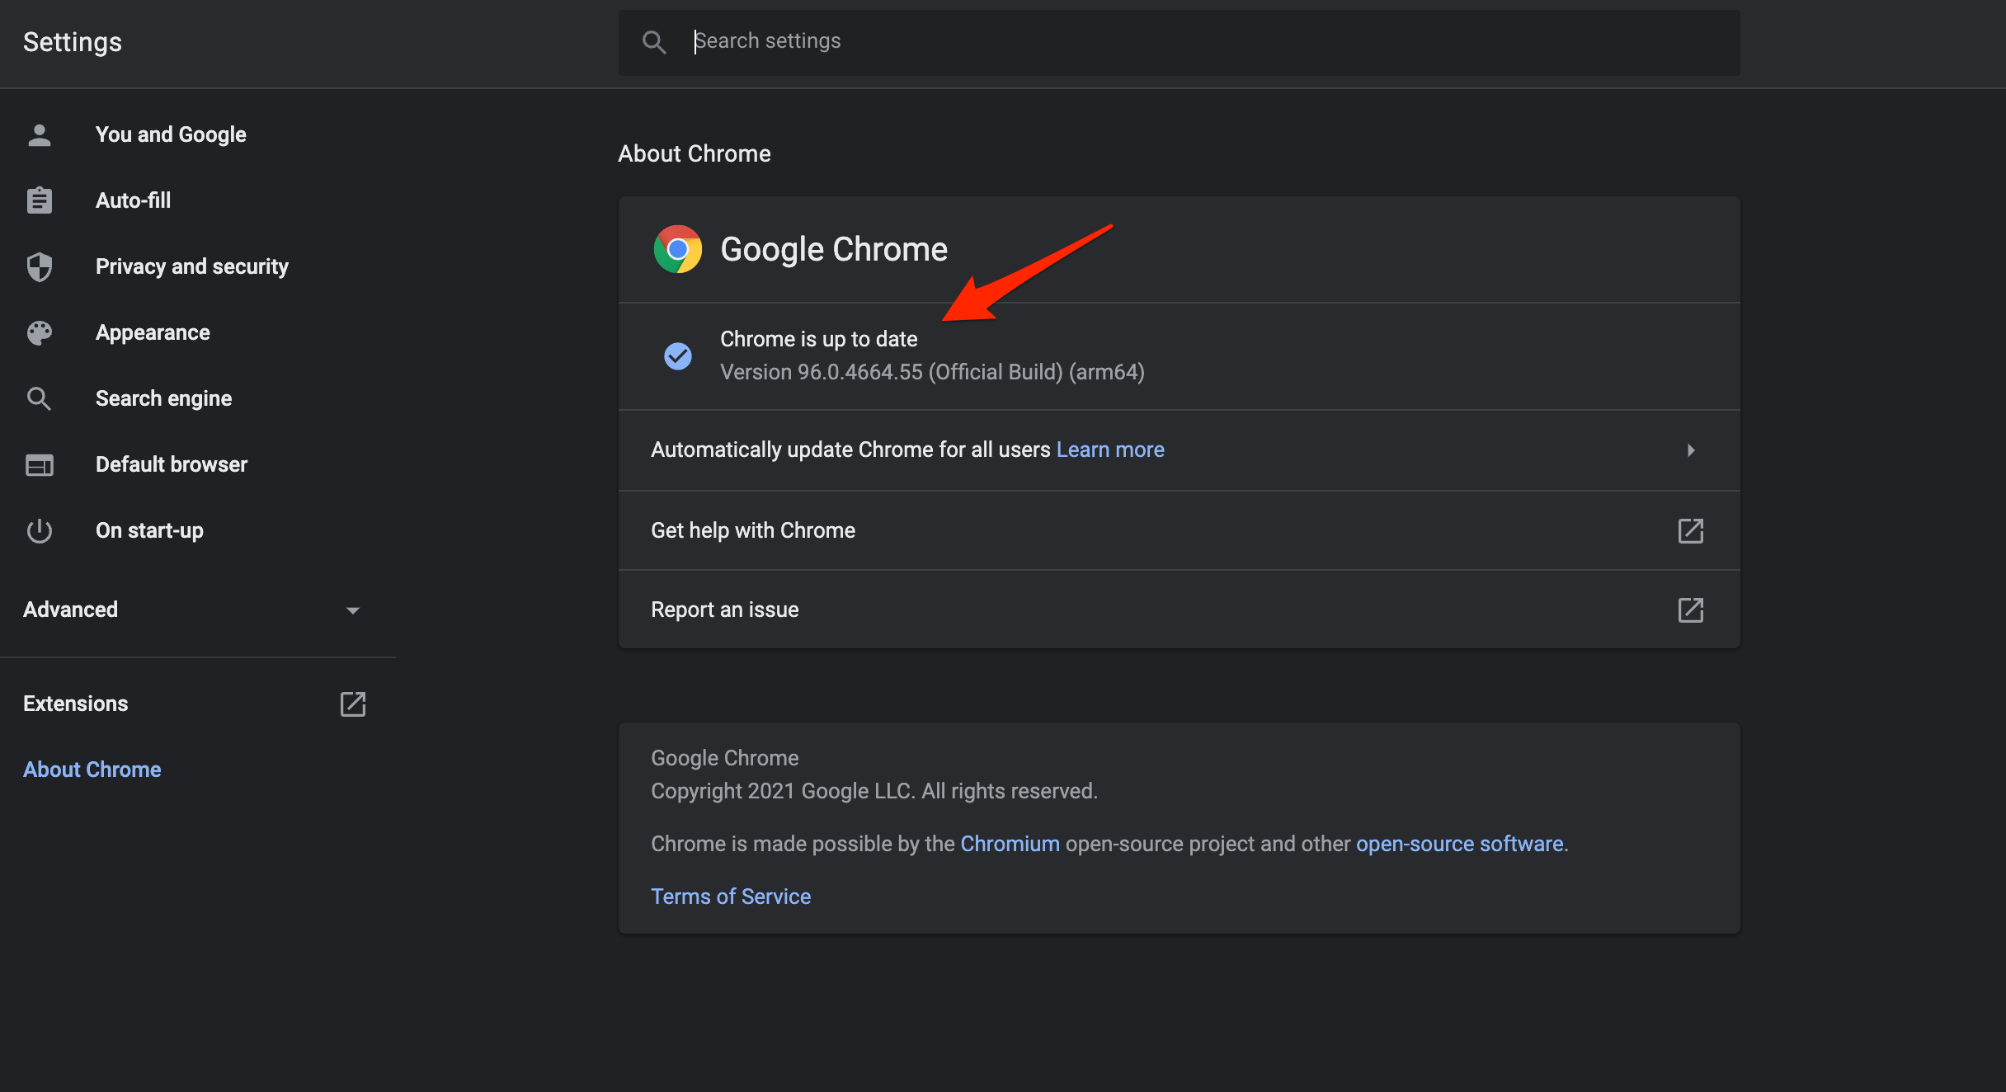Click the Terms of Service link

[x=730, y=894]
